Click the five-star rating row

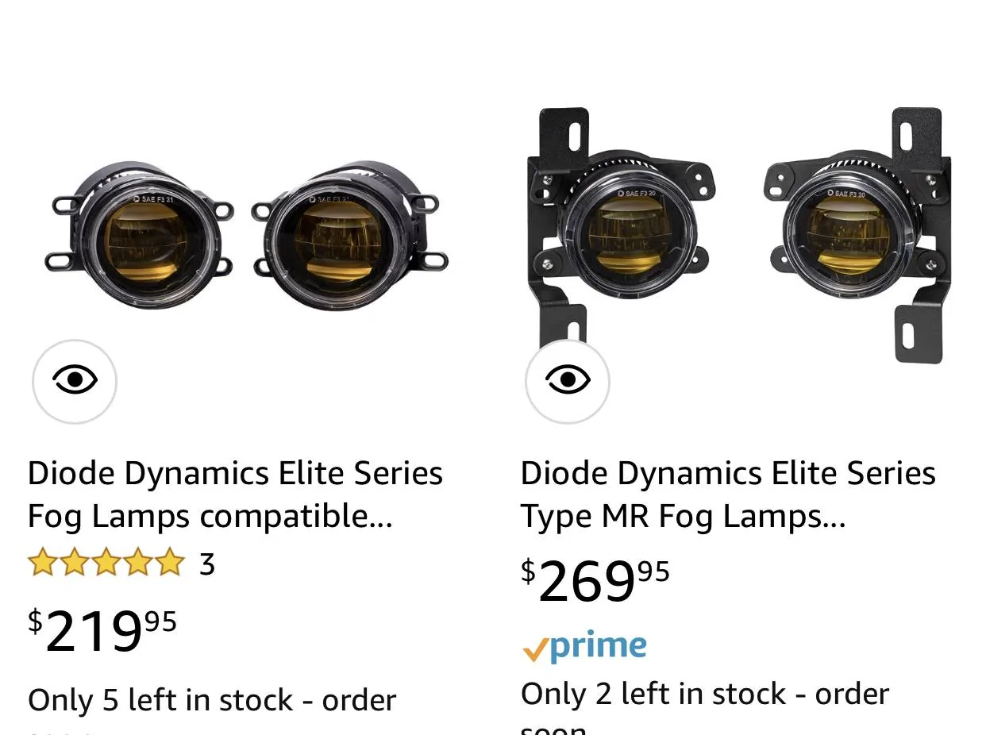pos(121,564)
